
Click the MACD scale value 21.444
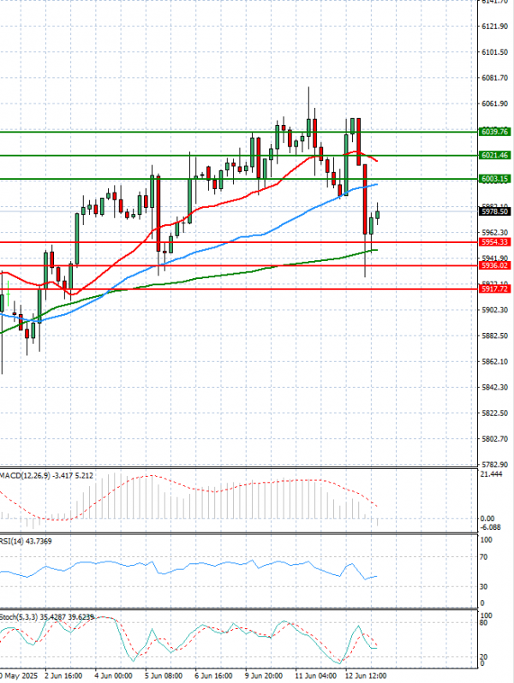[491, 474]
